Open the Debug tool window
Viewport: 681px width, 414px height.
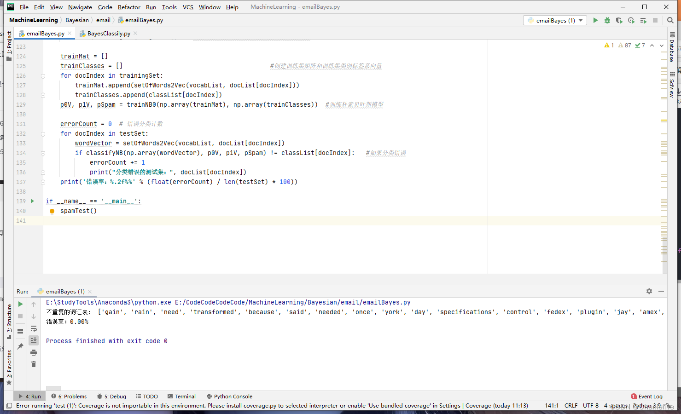[112, 397]
